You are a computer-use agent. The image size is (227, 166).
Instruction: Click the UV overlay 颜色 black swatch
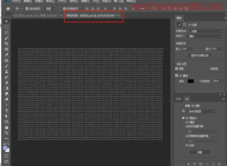[191, 81]
